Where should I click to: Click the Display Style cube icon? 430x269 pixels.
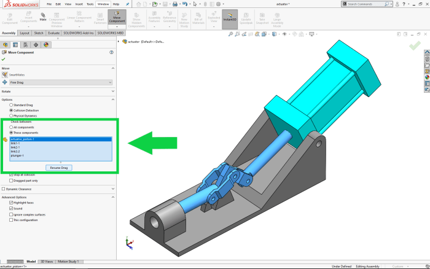click(274, 34)
